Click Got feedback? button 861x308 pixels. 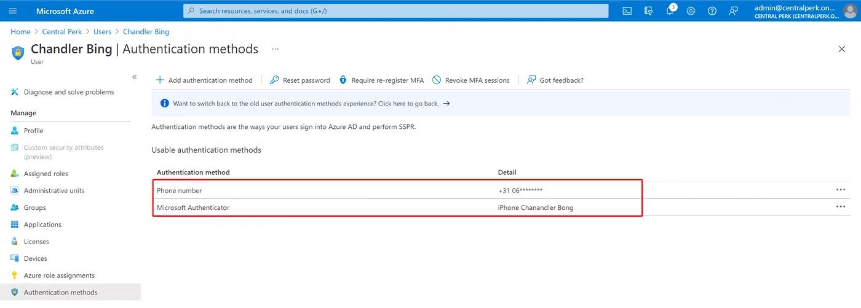(555, 80)
